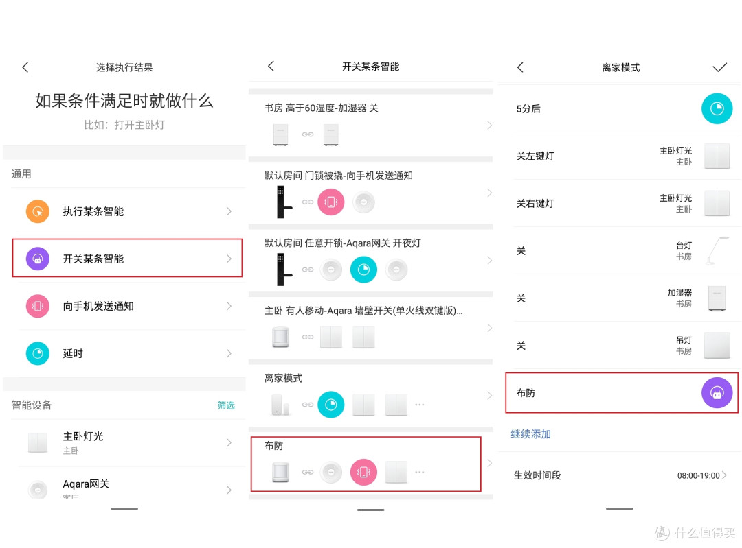Confirm 离家模式 with the checkmark
The image size is (742, 548).
[x=719, y=67]
